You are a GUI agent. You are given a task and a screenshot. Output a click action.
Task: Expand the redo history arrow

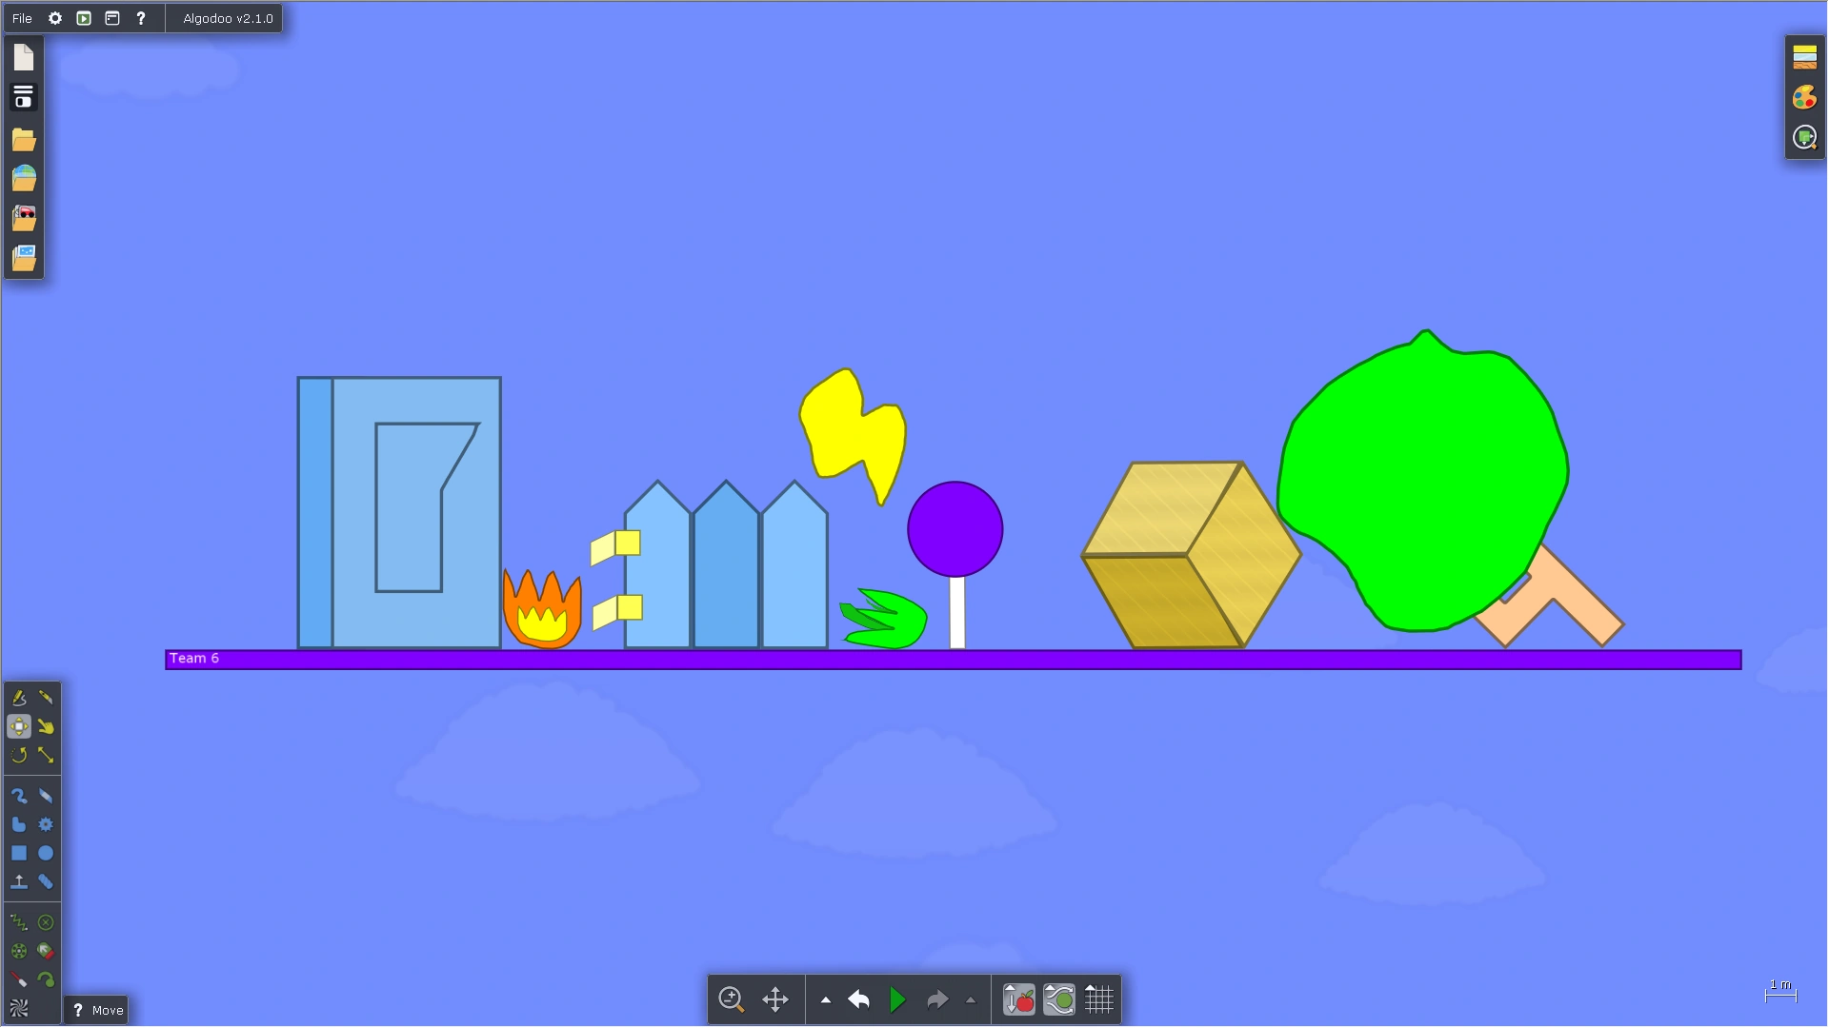(x=971, y=1000)
